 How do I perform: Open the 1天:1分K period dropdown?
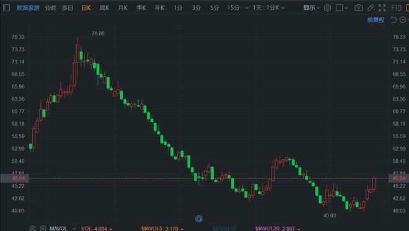tap(268, 8)
